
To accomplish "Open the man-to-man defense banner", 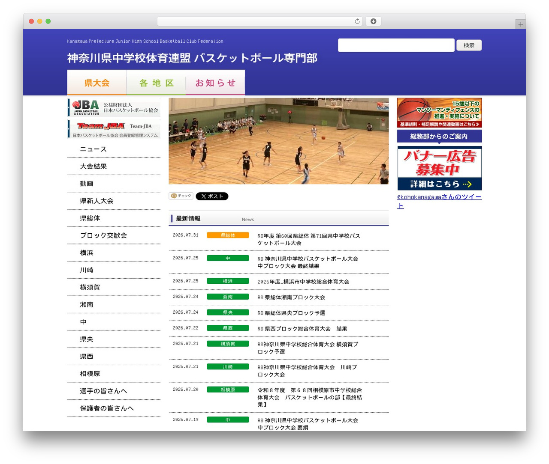I will click(x=439, y=113).
